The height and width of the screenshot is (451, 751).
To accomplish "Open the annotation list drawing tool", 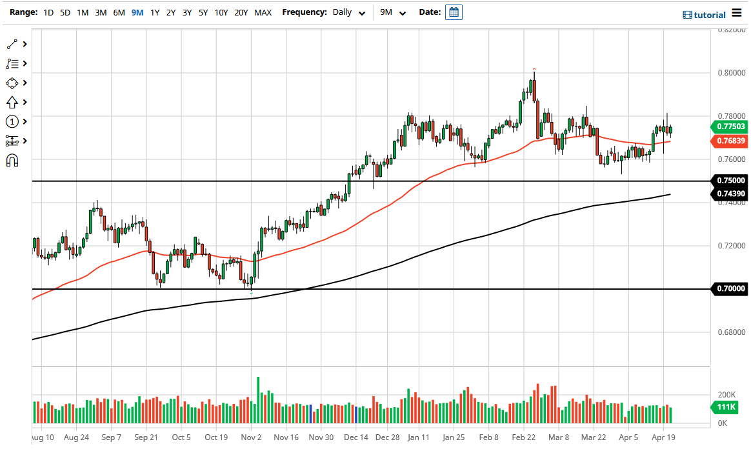I will (12, 63).
